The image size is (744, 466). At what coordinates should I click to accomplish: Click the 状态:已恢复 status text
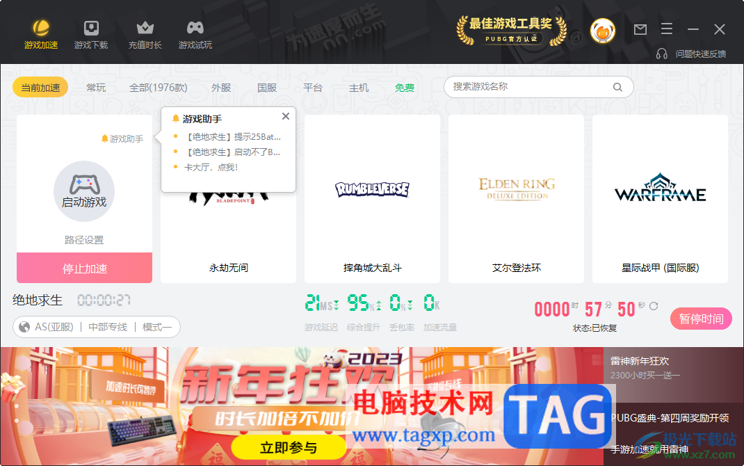point(595,328)
